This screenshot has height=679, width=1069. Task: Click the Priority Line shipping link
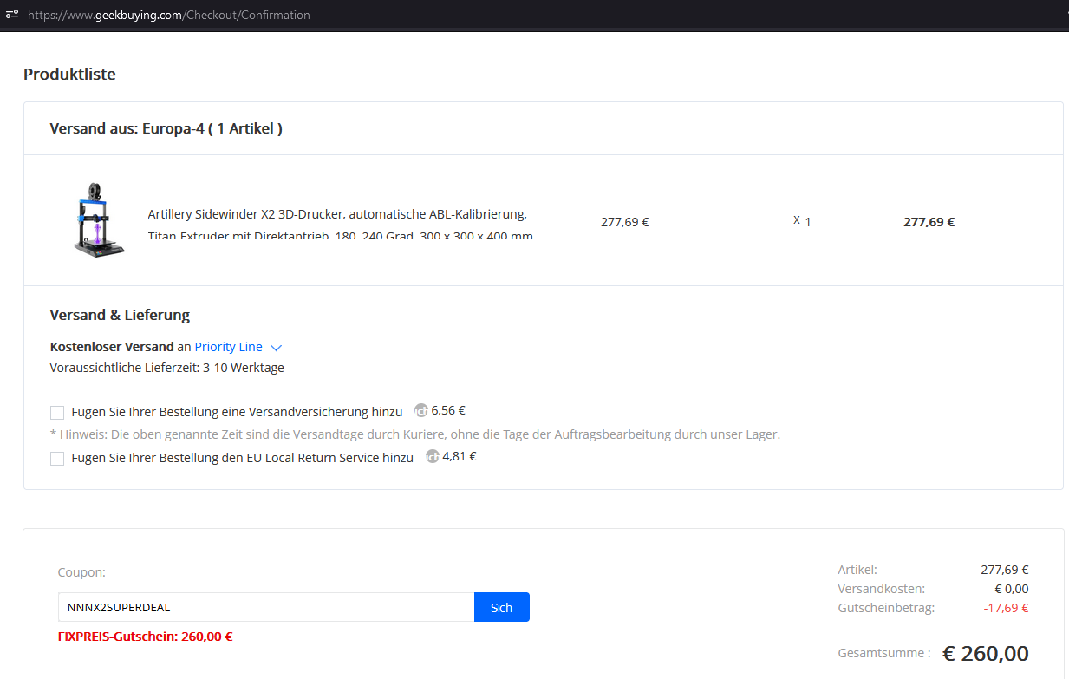(228, 347)
